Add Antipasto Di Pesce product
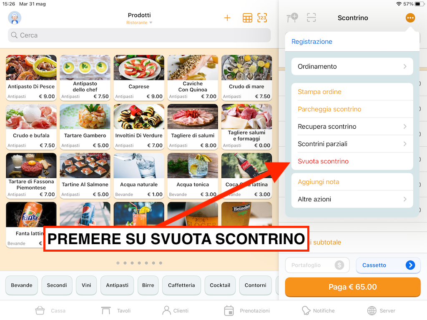The height and width of the screenshot is (320, 427). (31, 78)
